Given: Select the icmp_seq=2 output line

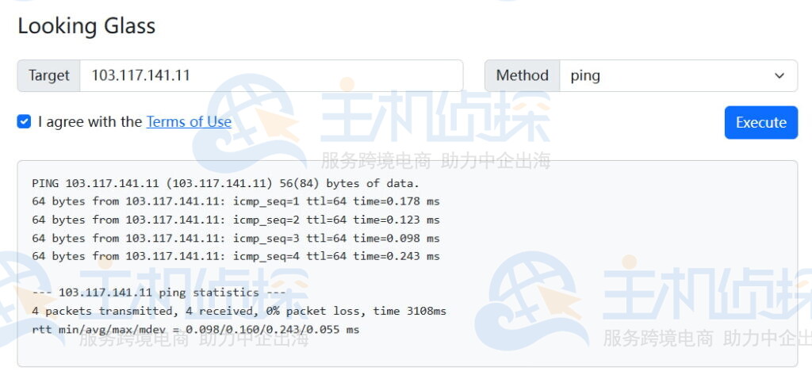Looking at the screenshot, I should click(236, 220).
